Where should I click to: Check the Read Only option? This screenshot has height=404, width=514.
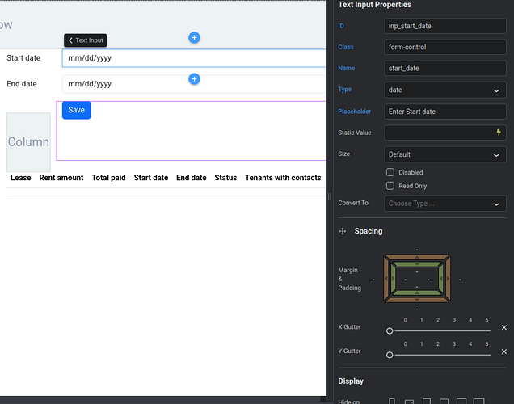pyautogui.click(x=390, y=186)
